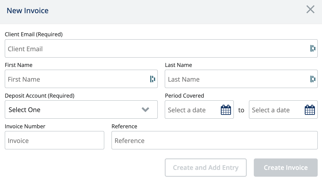Click the calendar icon next to 'Select a date'

[x=226, y=109]
